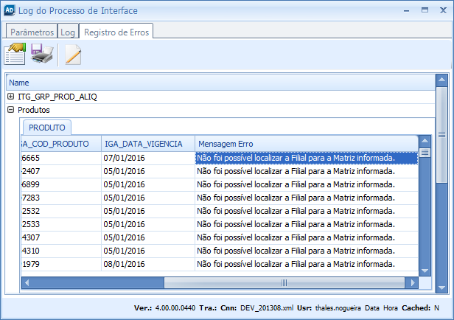Select error message in row 2533

click(x=307, y=224)
